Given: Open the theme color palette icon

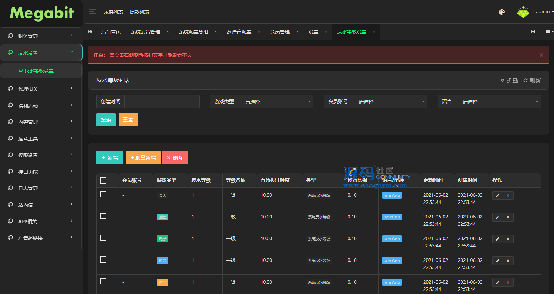Looking at the screenshot, I should click(x=502, y=12).
